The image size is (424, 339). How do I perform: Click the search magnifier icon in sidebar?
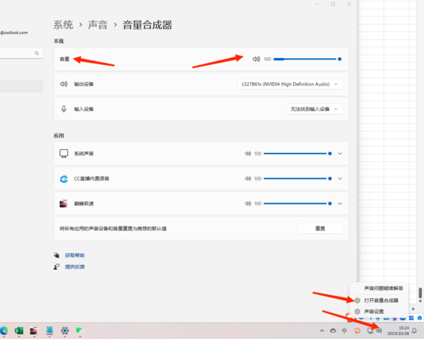37,53
